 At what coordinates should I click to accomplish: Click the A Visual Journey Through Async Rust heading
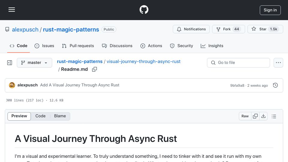click(96, 139)
